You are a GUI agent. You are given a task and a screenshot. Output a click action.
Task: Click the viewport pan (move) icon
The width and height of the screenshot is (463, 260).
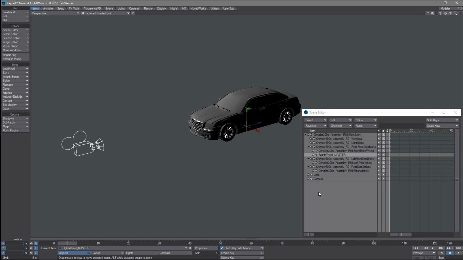click(x=445, y=13)
